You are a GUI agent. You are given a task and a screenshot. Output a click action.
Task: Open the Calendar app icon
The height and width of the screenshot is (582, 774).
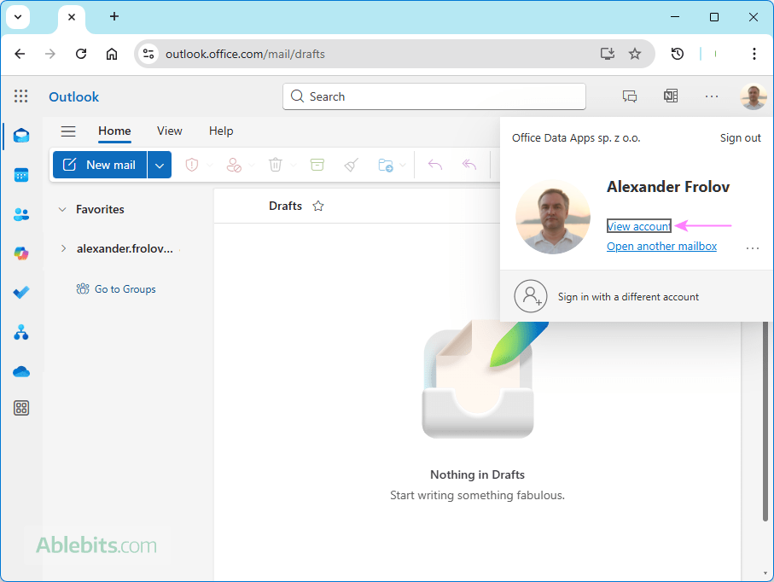pyautogui.click(x=21, y=175)
